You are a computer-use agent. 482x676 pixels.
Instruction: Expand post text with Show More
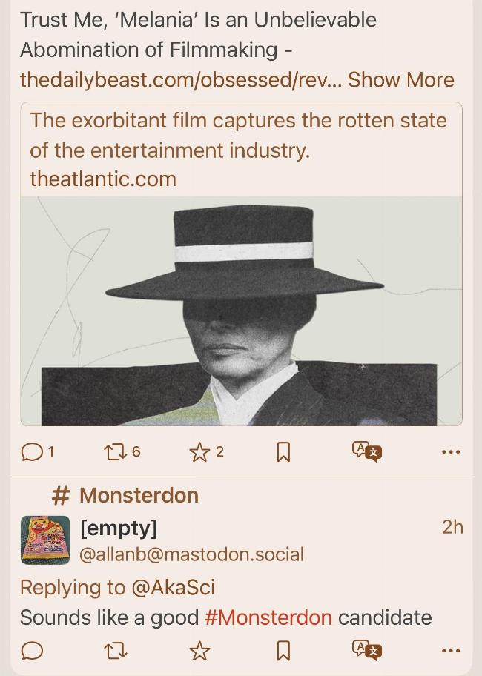[x=401, y=80]
